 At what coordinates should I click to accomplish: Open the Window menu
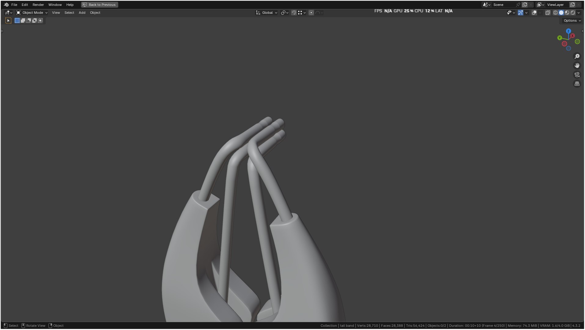[55, 5]
